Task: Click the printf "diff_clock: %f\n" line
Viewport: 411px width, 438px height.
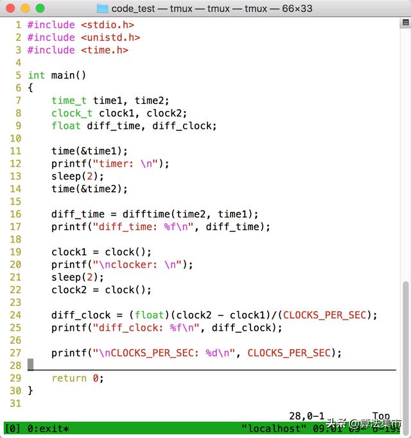Action: point(167,328)
